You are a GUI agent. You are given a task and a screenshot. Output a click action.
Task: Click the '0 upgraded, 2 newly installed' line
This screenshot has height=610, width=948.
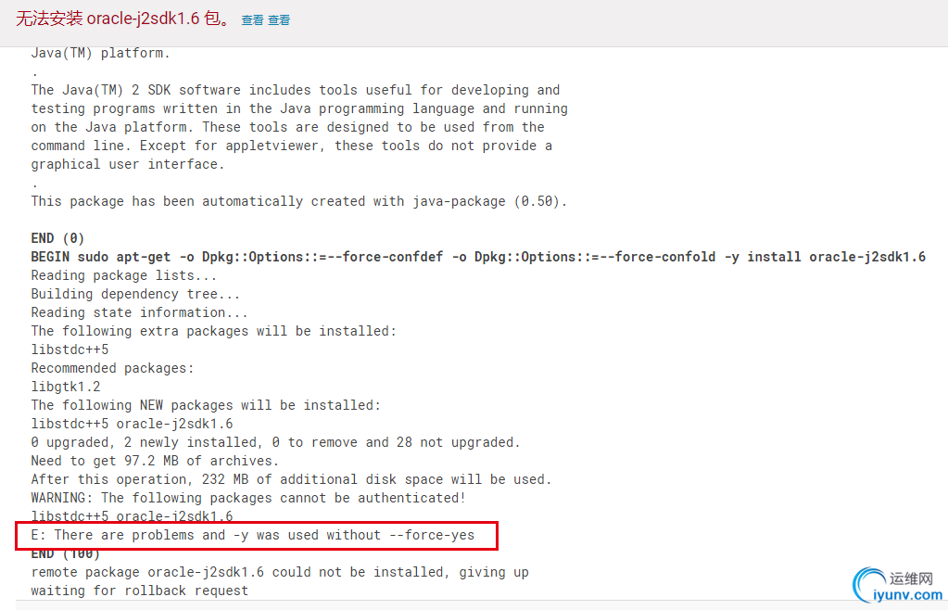point(276,442)
